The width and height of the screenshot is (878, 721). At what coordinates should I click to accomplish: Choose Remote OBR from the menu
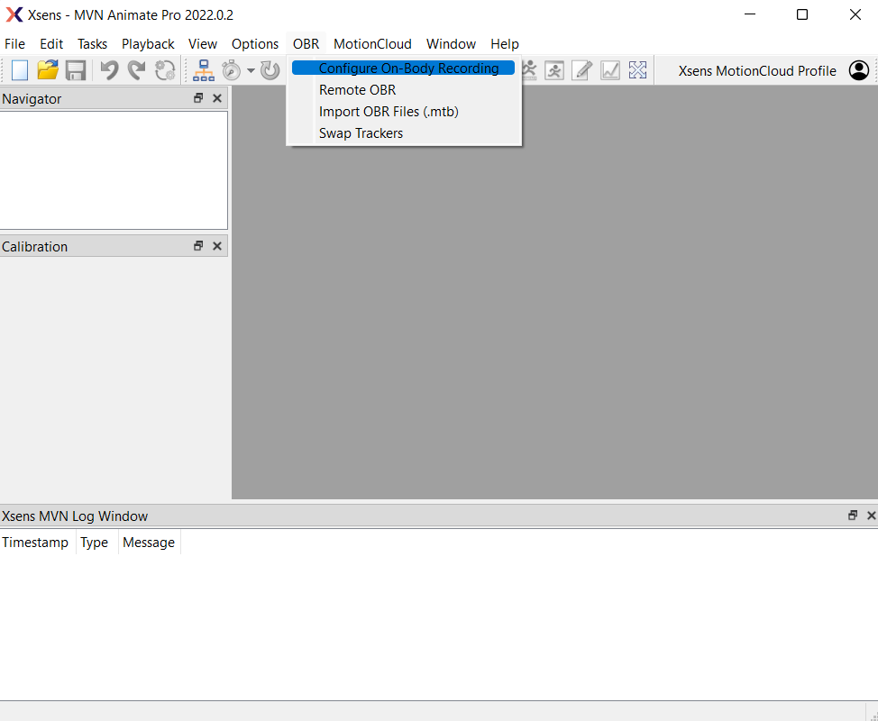pos(357,90)
